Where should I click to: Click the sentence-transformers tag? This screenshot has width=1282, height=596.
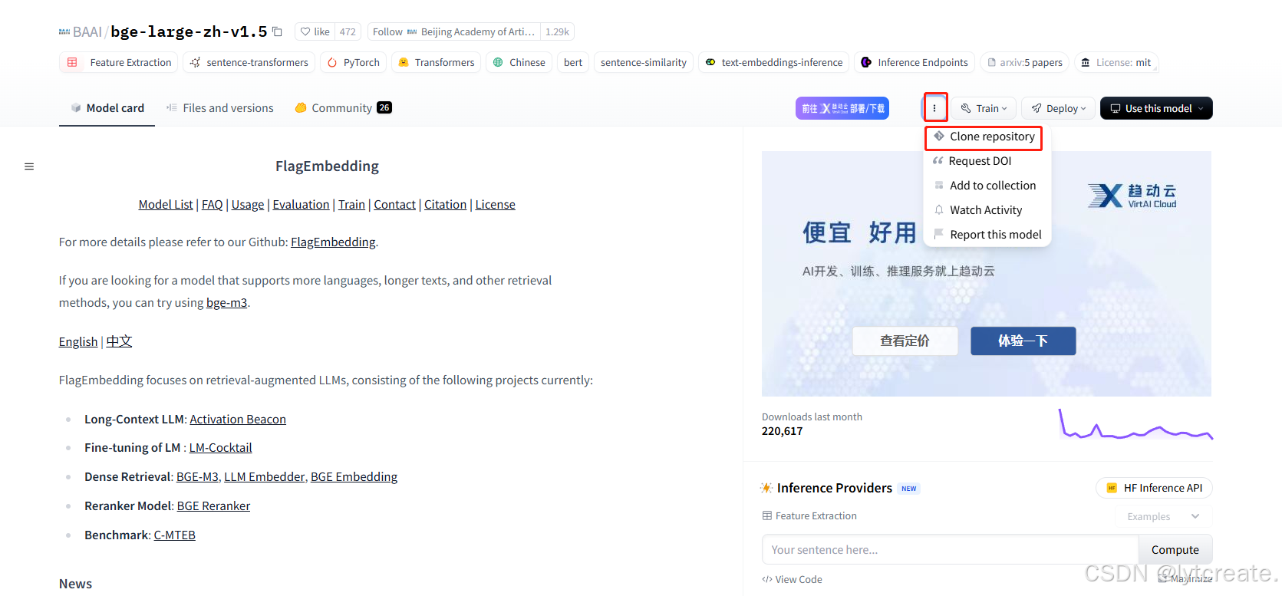pos(249,62)
